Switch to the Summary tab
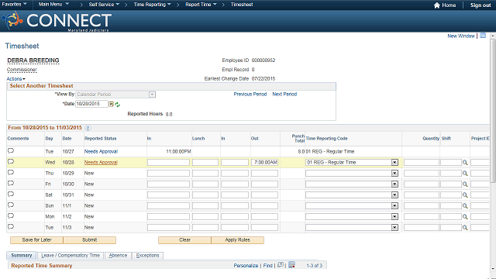496x279 pixels. tap(22, 255)
